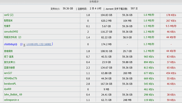
Task: Select uploaded amount 23.9 GB
Action: [106, 62]
